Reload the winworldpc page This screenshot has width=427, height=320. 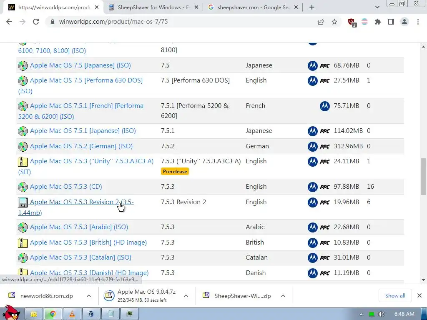(x=36, y=22)
